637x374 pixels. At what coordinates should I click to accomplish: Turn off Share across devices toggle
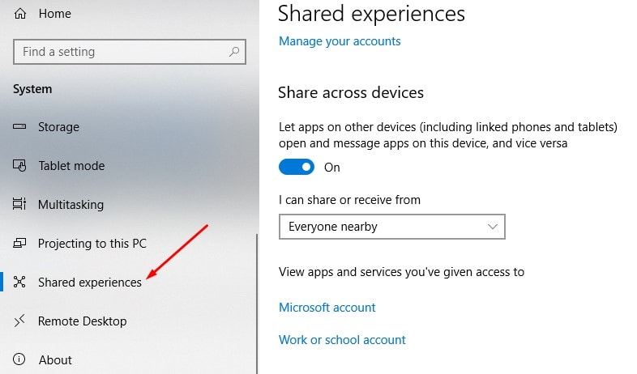pos(296,167)
